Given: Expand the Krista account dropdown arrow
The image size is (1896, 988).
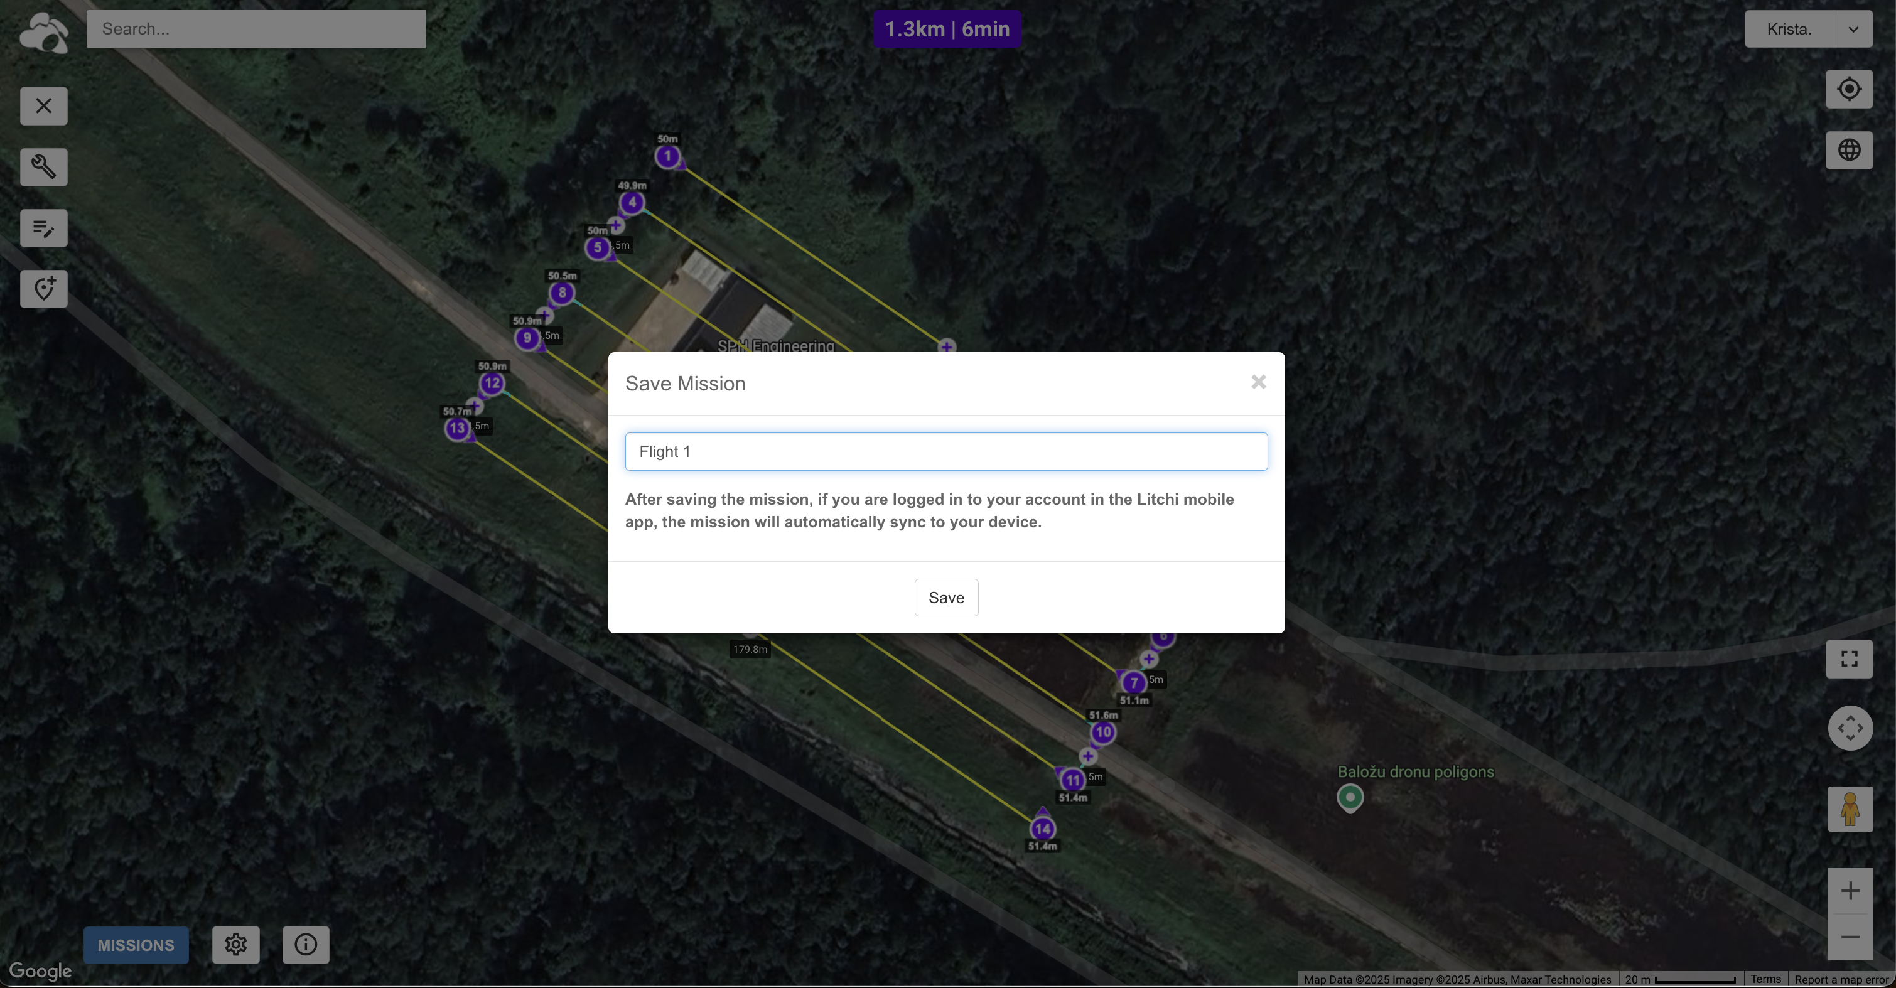Looking at the screenshot, I should tap(1853, 30).
